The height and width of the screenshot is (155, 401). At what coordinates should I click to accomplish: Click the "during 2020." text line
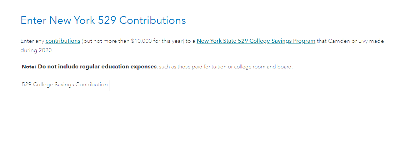[x=36, y=50]
